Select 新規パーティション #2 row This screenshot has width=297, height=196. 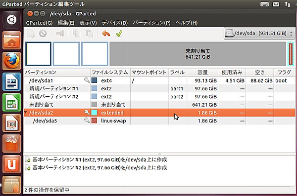pyautogui.click(x=159, y=97)
